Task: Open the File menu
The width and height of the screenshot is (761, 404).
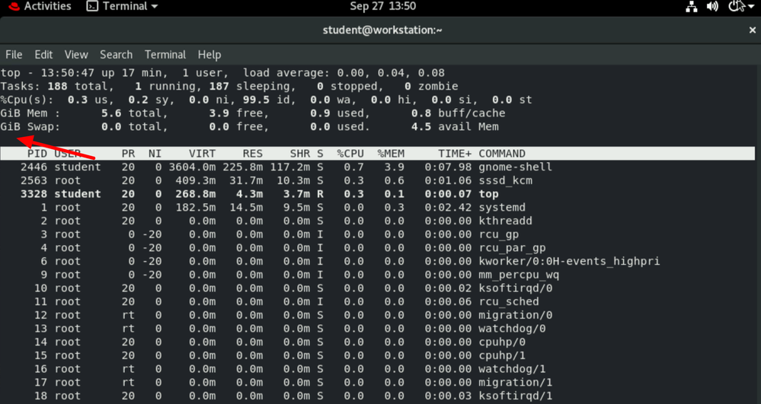Action: click(14, 55)
